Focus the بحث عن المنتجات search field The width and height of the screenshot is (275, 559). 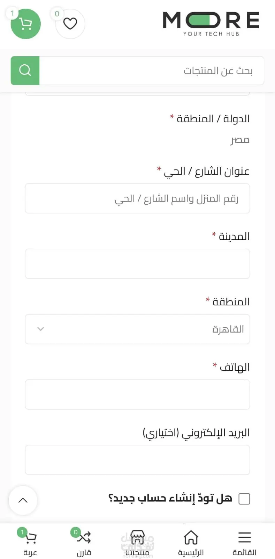(152, 71)
